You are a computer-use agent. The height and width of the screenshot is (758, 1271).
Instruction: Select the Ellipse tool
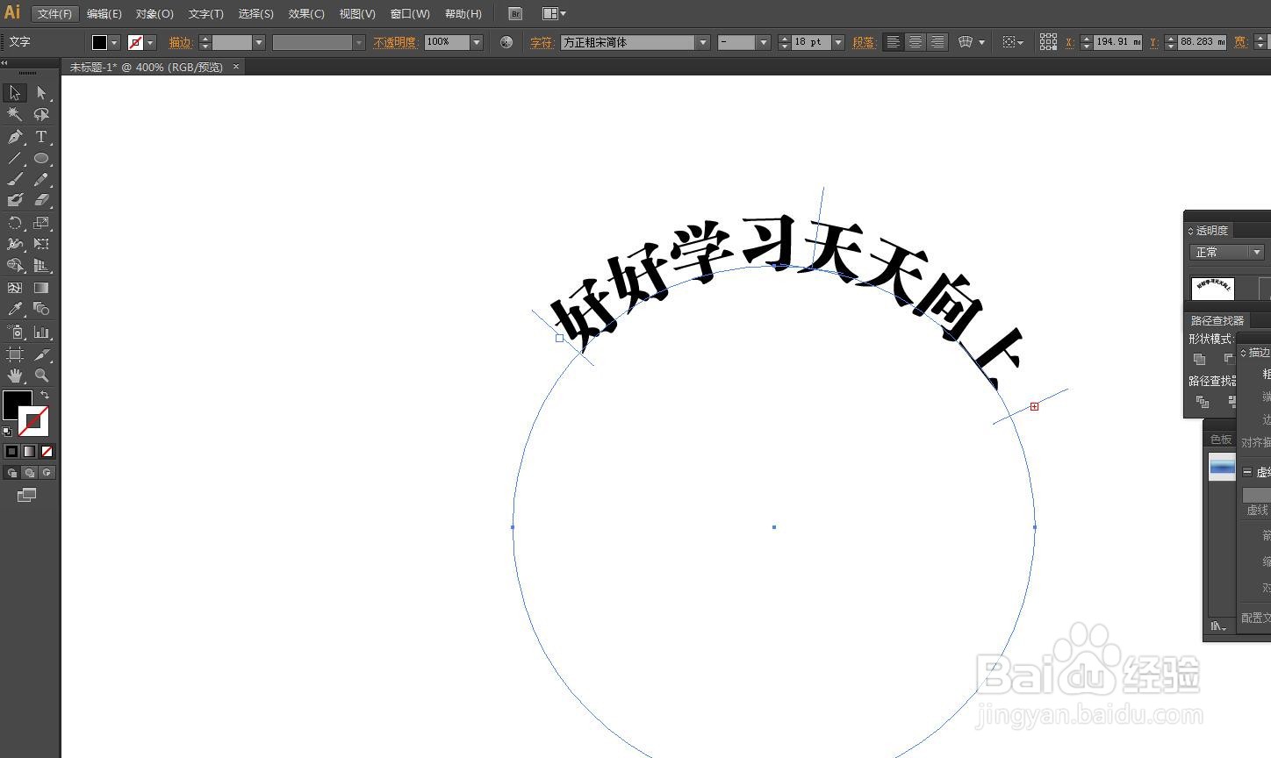pos(41,158)
